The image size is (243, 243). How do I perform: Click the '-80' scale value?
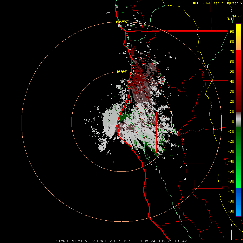[x=231, y=201]
